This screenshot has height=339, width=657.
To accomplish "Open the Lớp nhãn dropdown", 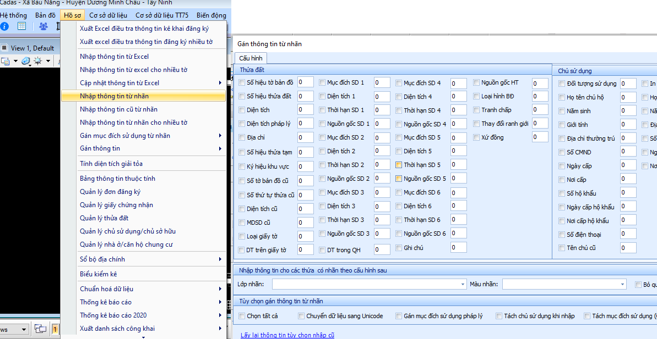I will (463, 284).
